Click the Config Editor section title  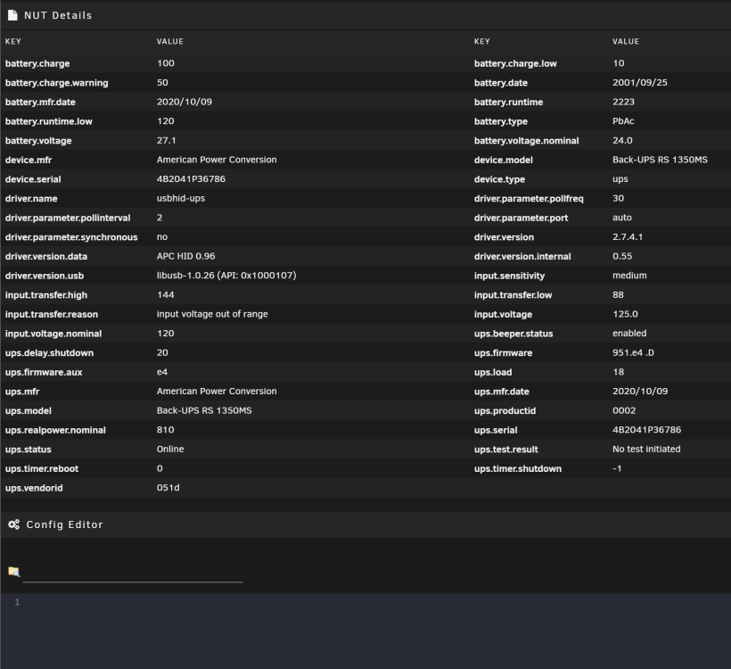[x=64, y=524]
